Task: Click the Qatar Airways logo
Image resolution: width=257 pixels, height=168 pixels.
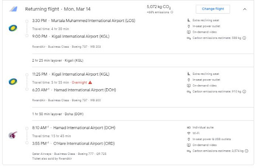Action: pyautogui.click(x=12, y=135)
